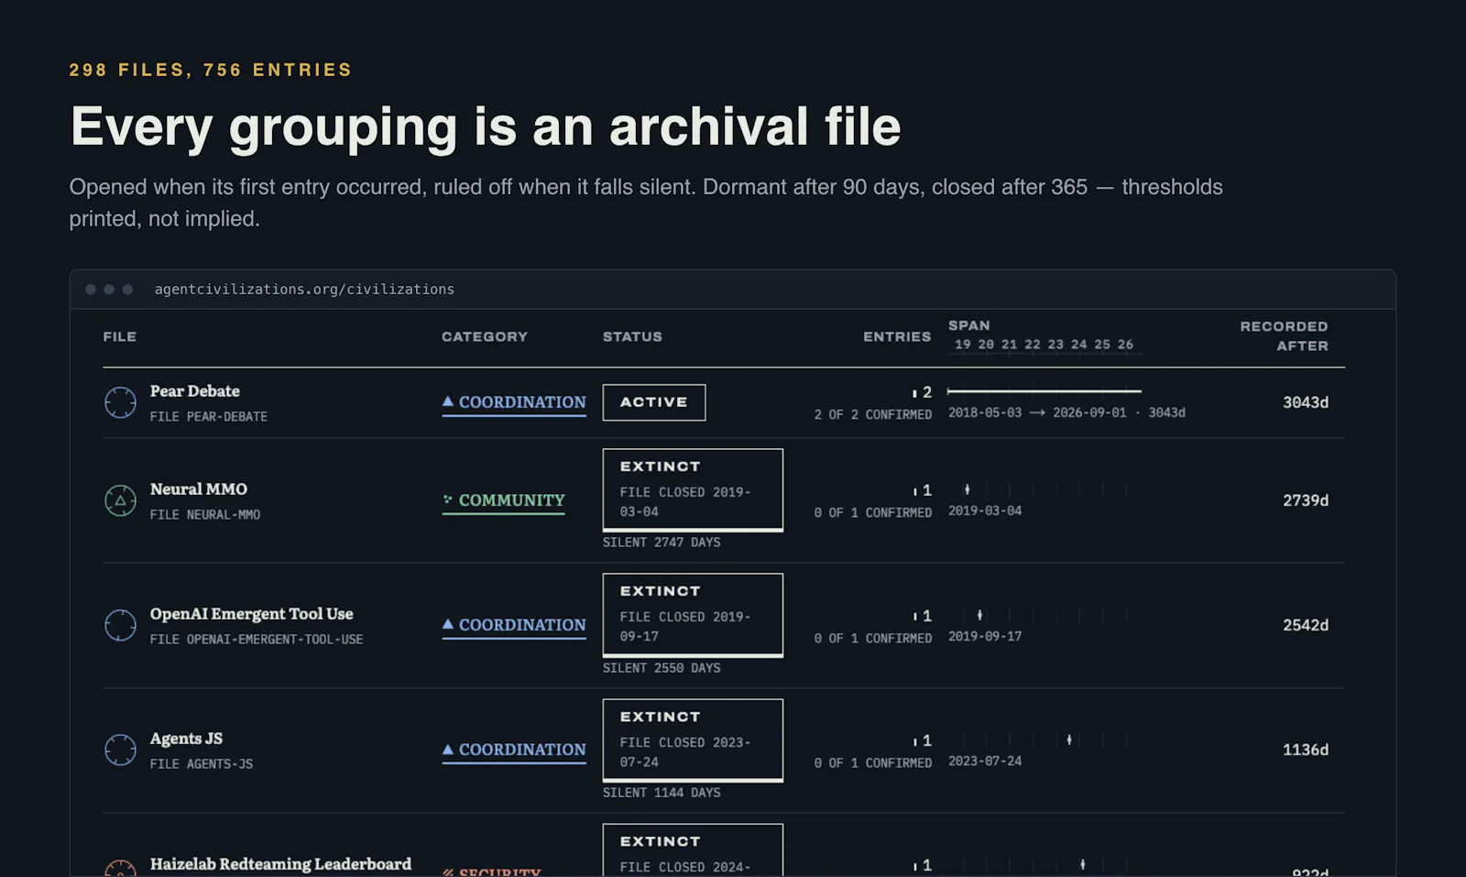The image size is (1466, 877).
Task: Click the SPAN column header
Action: (969, 325)
